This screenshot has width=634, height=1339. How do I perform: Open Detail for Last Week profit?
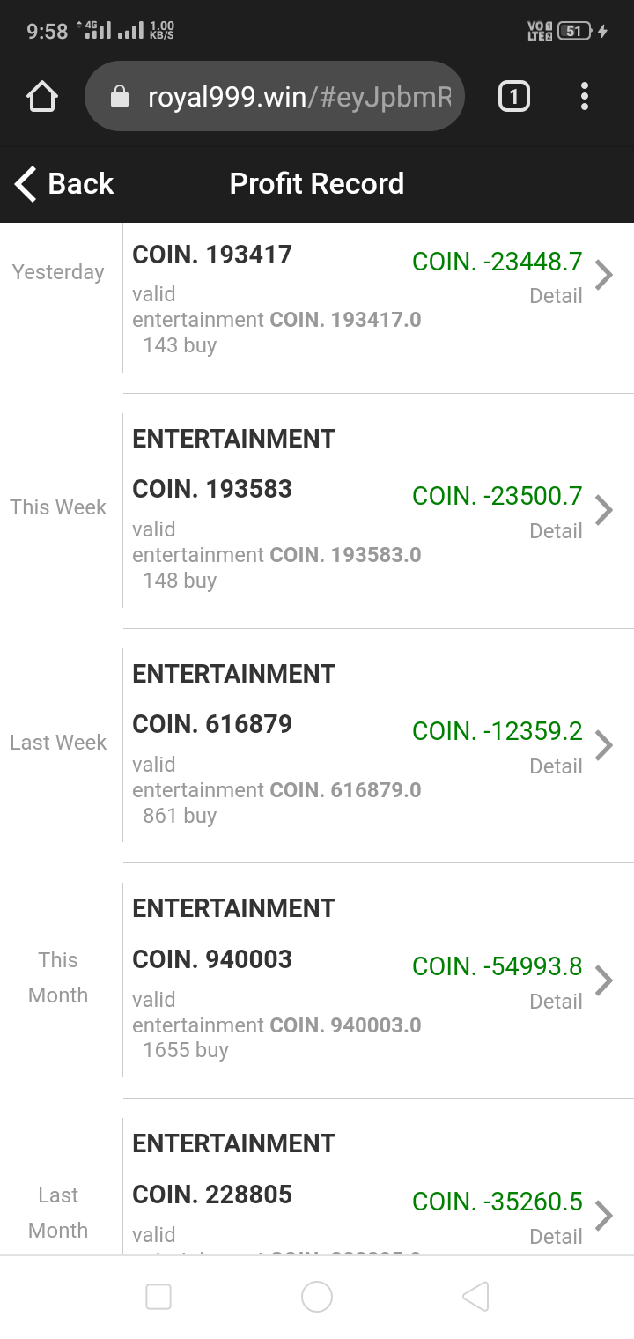point(556,766)
